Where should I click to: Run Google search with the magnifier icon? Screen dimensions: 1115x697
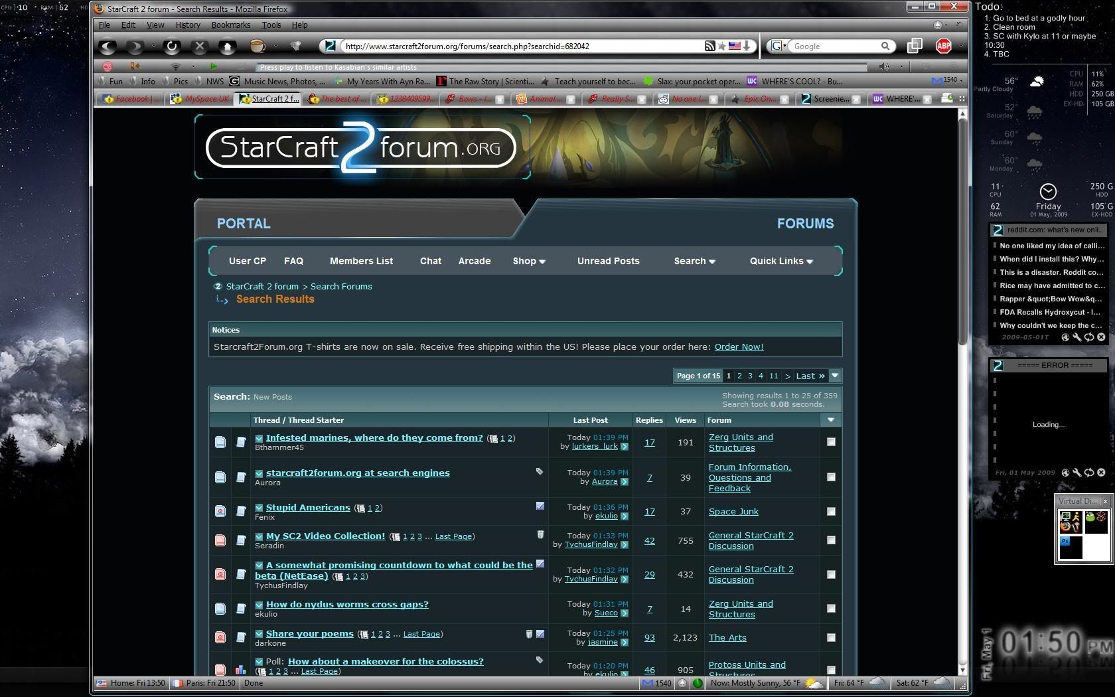885,46
